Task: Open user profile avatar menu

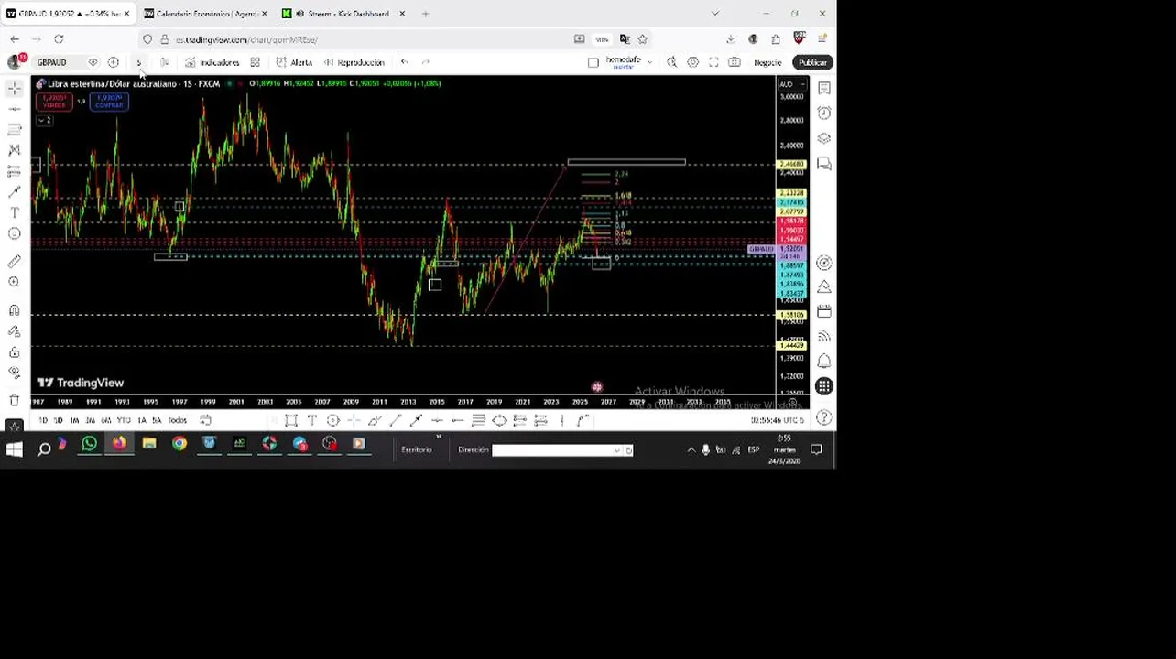Action: [15, 61]
